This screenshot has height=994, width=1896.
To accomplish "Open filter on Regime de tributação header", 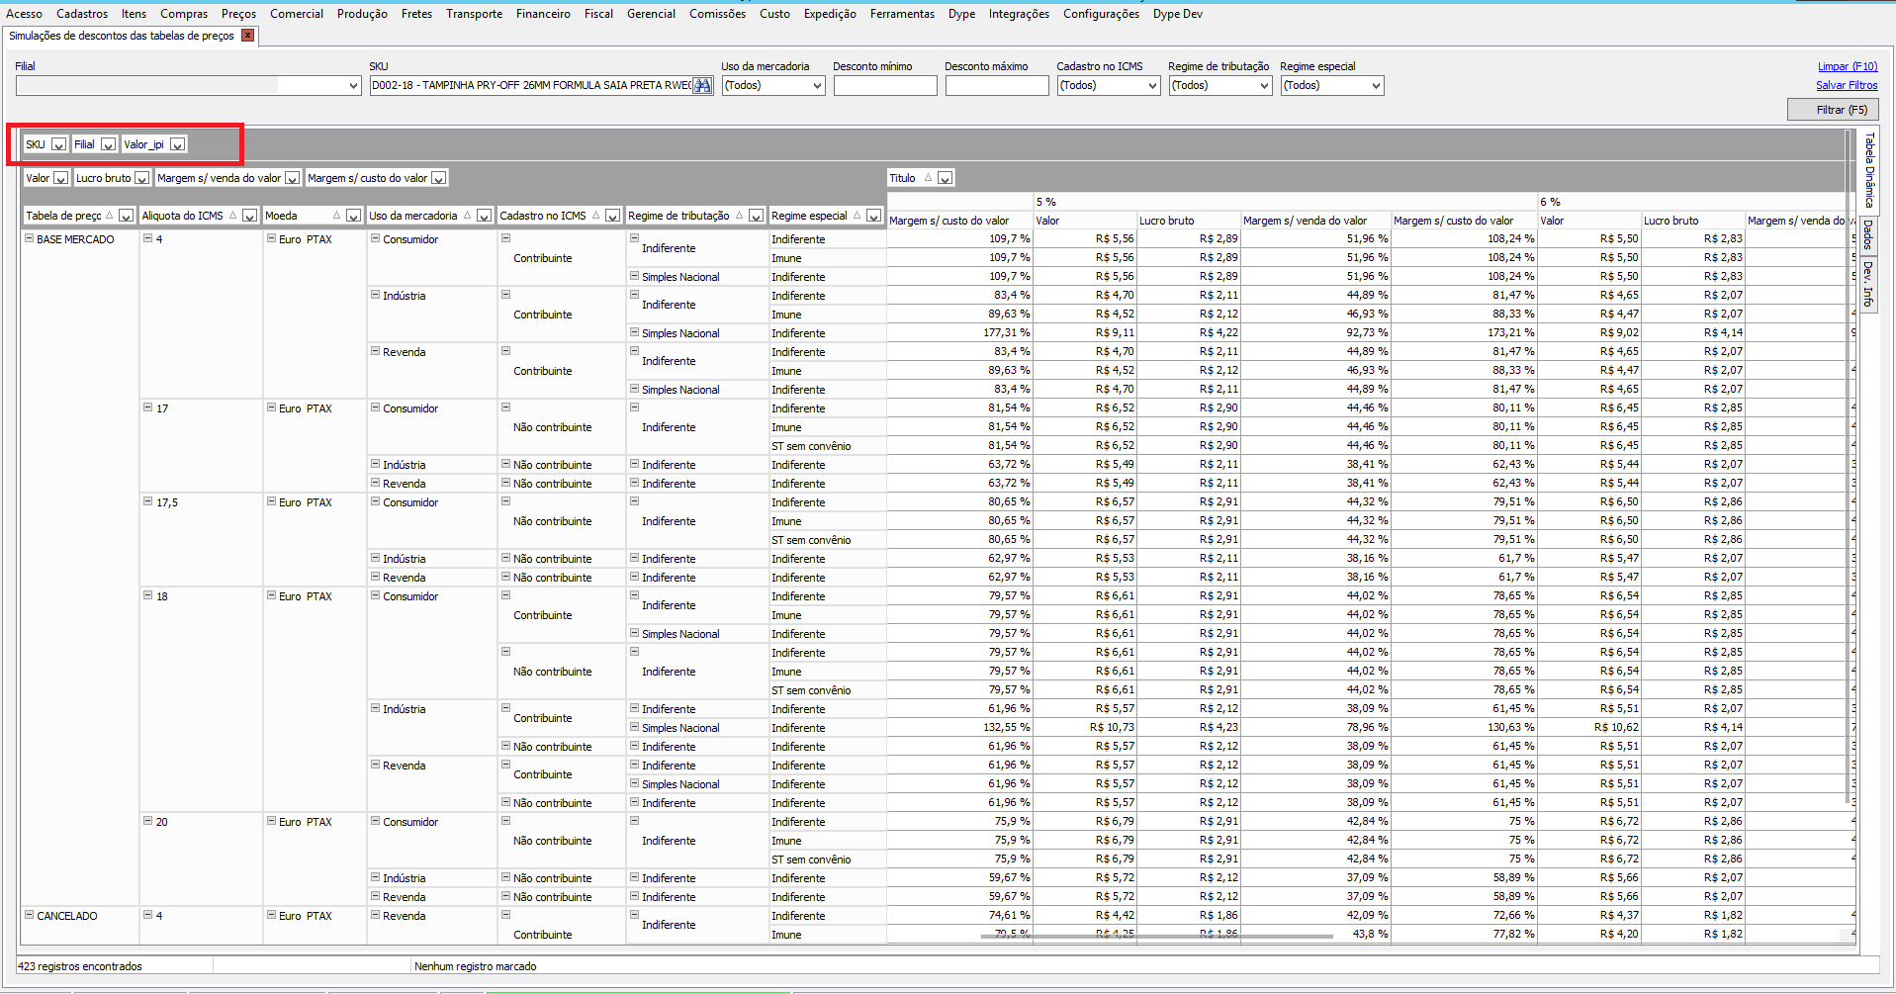I will click(756, 216).
